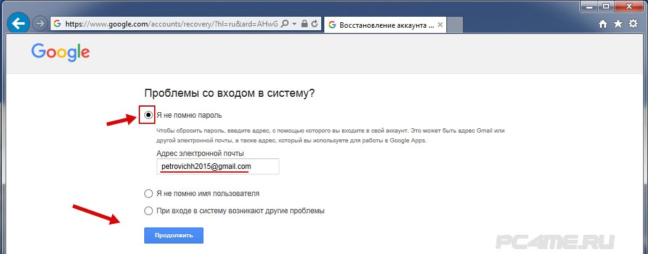Open Favorites star icon
648x254 pixels.
coord(618,24)
